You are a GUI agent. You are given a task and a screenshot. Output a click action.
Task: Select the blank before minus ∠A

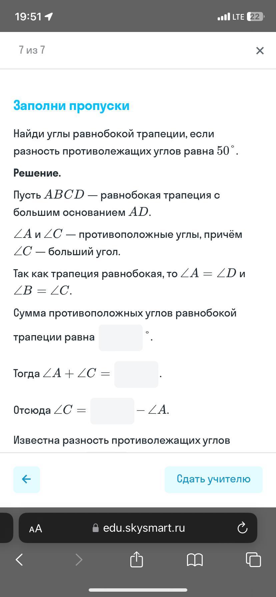112,411
